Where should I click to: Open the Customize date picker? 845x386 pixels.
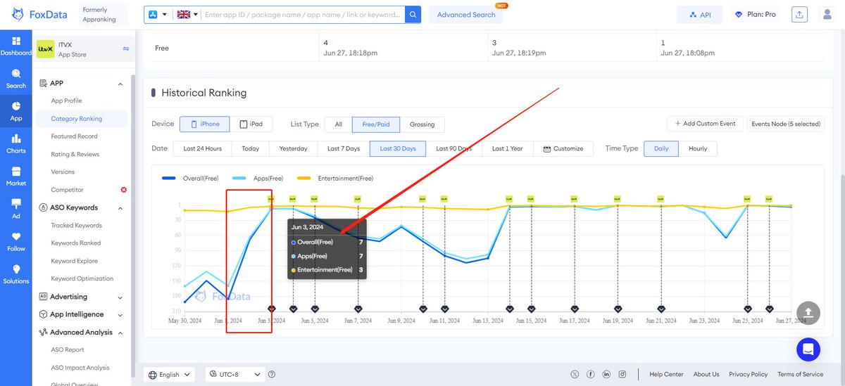point(563,148)
